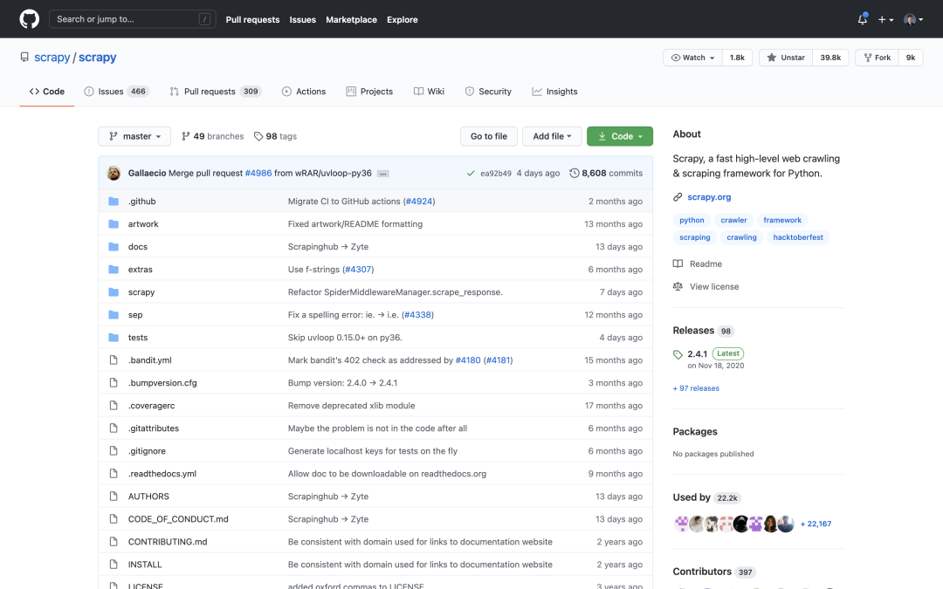The image size is (943, 589).
Task: Select the Insights tab
Action: click(x=554, y=92)
